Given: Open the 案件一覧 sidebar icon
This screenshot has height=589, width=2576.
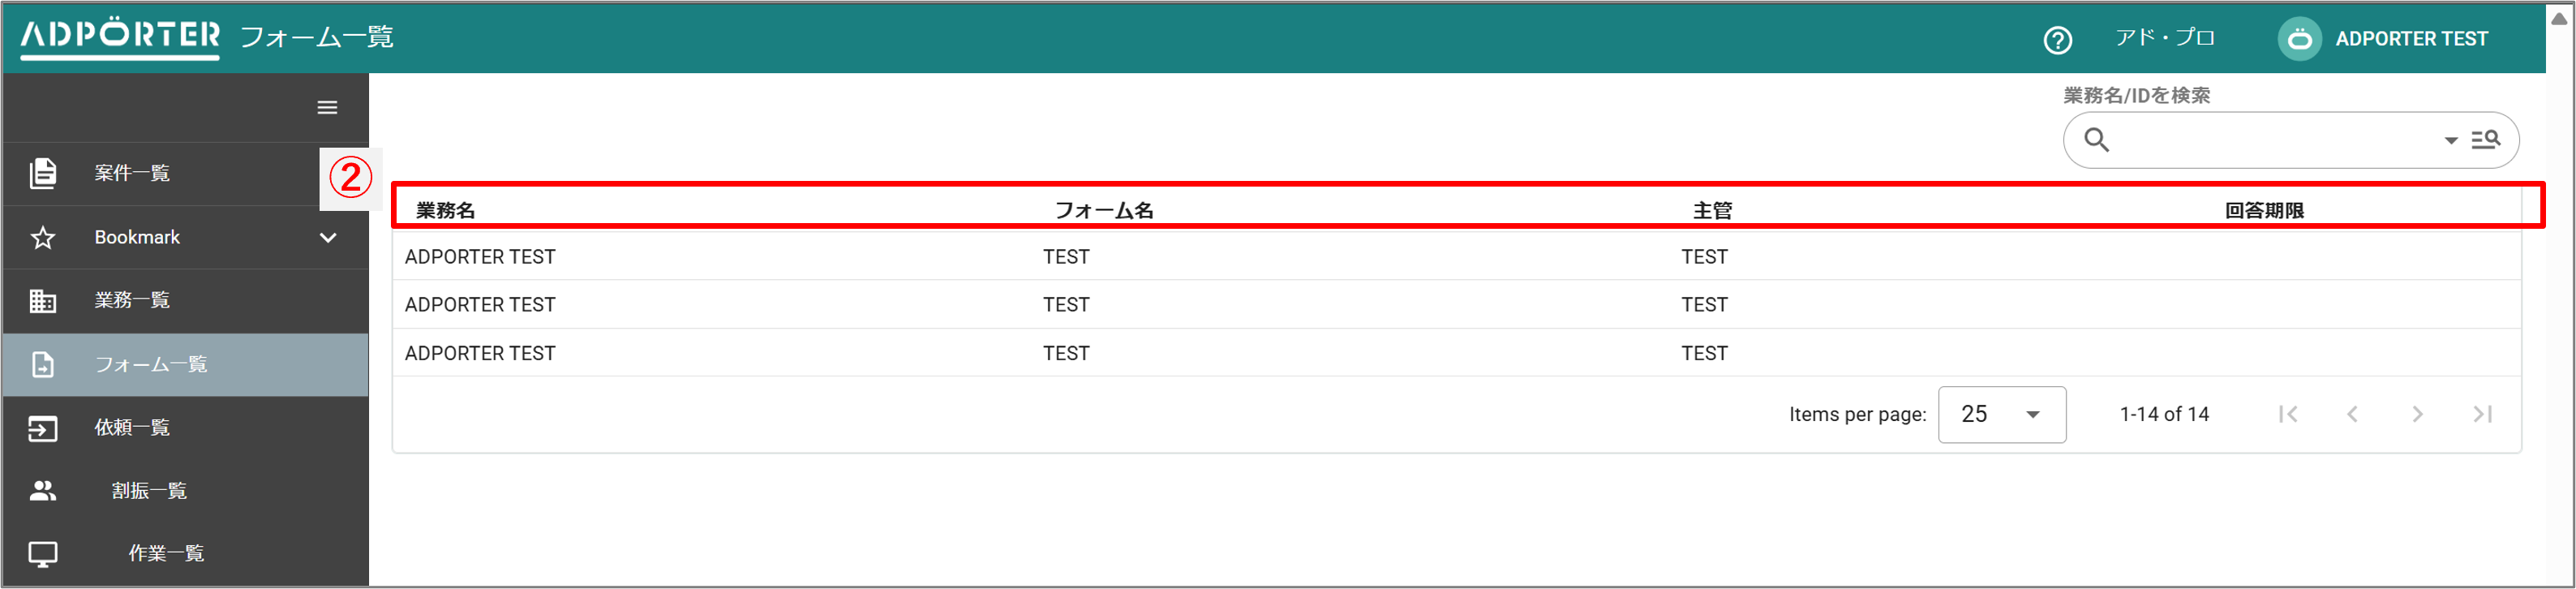Looking at the screenshot, I should [x=42, y=172].
